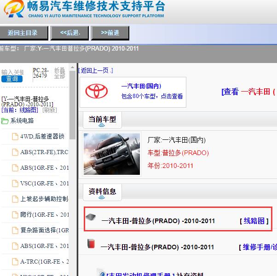Click the 年份:2010-2011 red text

pos(170,166)
